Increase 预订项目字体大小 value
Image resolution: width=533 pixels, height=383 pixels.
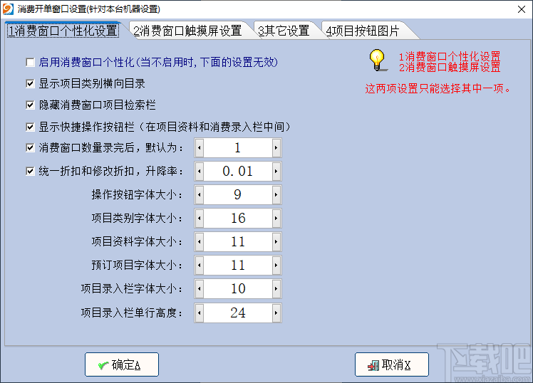click(276, 265)
